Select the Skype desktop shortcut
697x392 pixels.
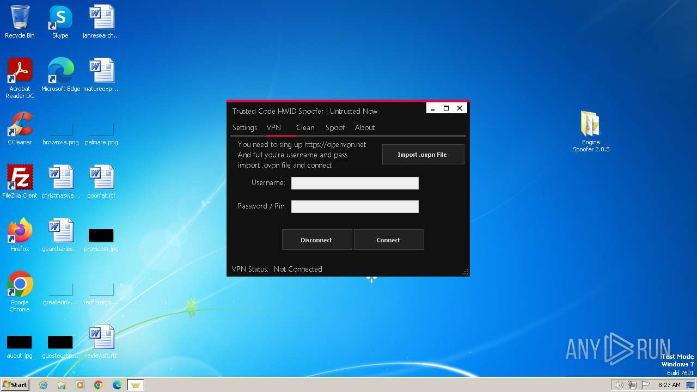coord(60,22)
